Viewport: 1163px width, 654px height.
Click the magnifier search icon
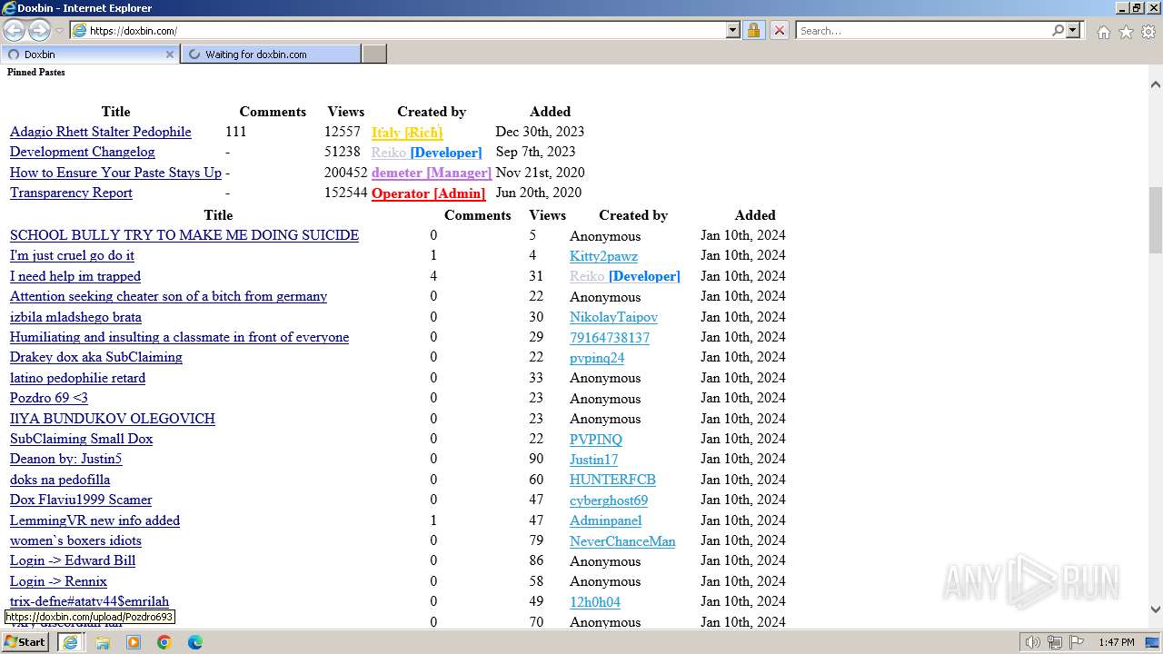1058,31
